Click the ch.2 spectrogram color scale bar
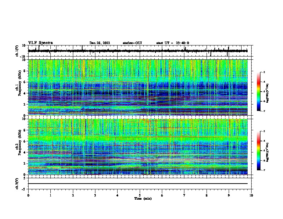283x219 pixels. [259, 151]
